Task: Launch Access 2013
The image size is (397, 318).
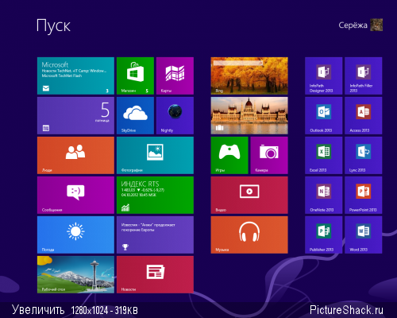Action: (x=363, y=115)
